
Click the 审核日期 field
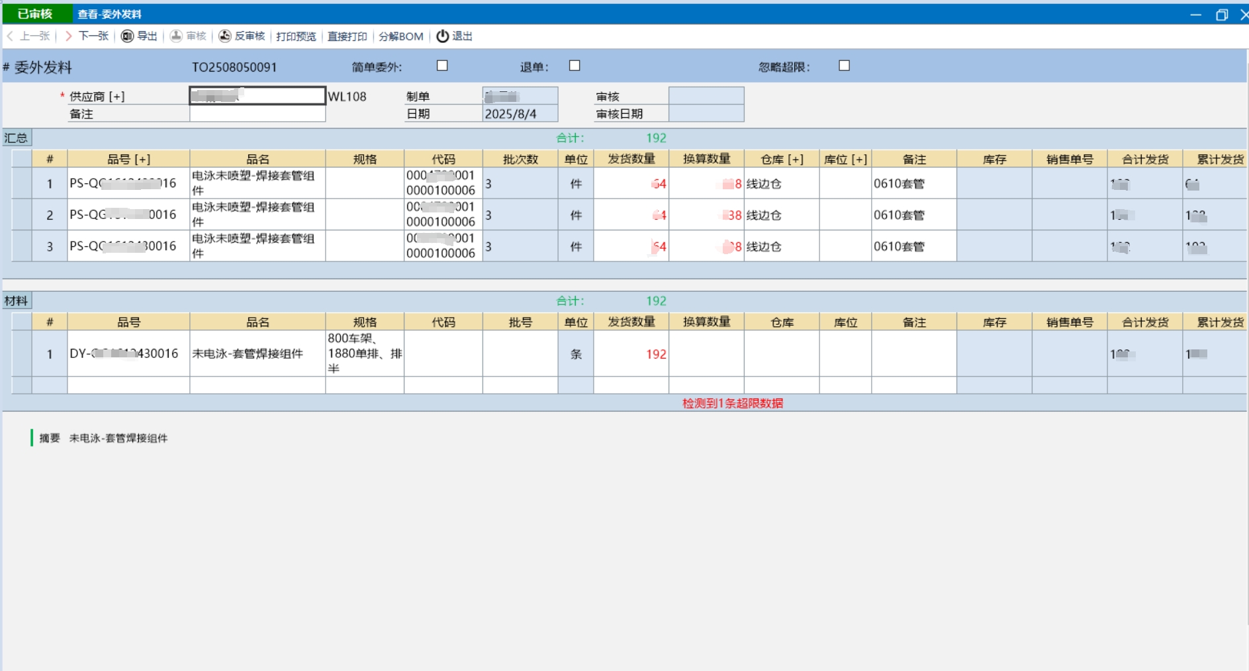706,114
